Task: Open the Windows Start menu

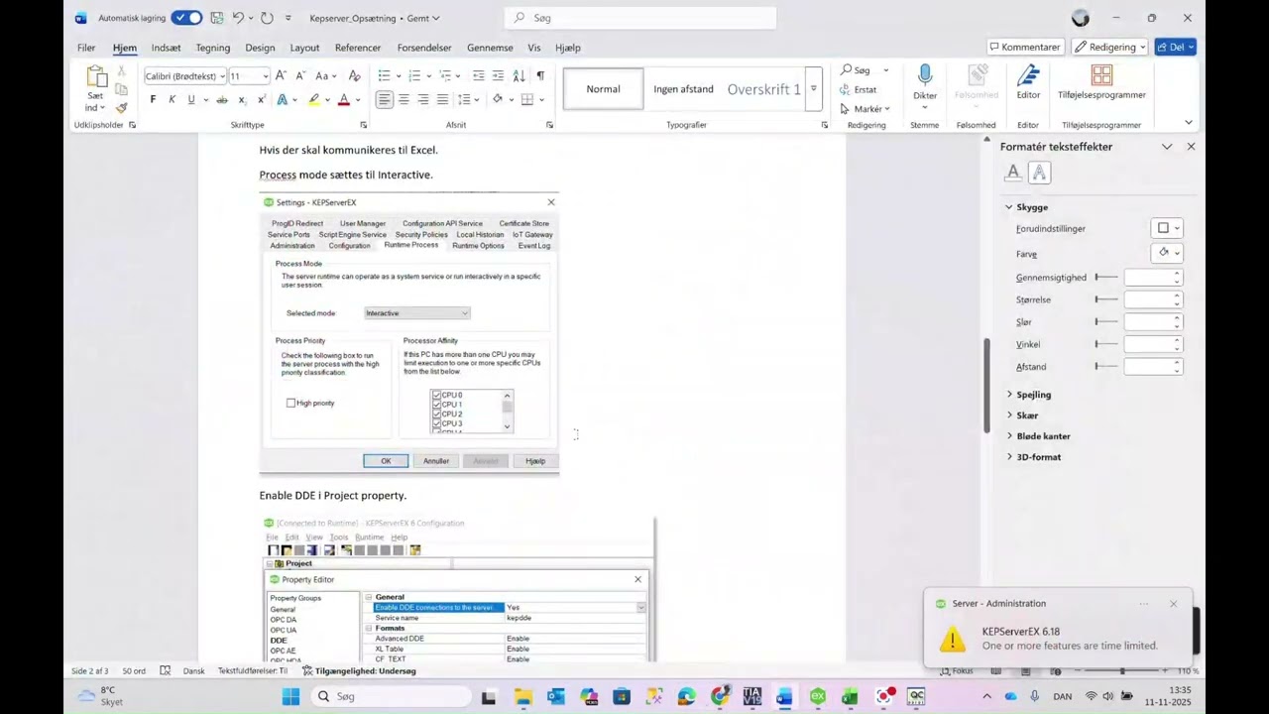Action: tap(290, 697)
